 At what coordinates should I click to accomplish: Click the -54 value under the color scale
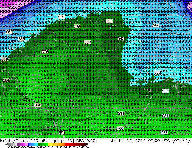[10, 147]
